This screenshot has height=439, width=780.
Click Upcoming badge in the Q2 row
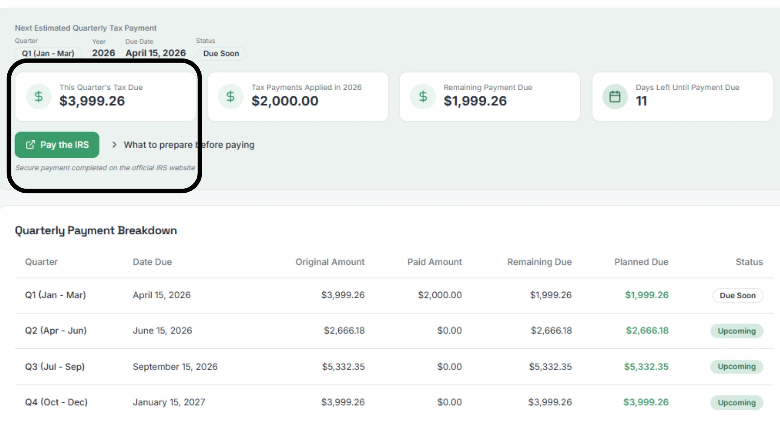pos(737,331)
